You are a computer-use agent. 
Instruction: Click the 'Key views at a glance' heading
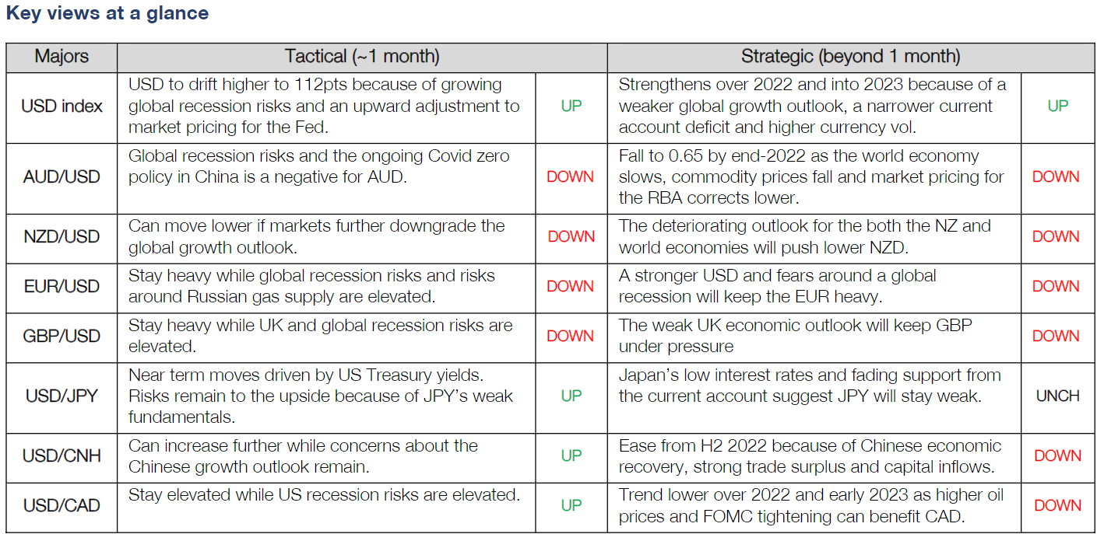point(107,13)
